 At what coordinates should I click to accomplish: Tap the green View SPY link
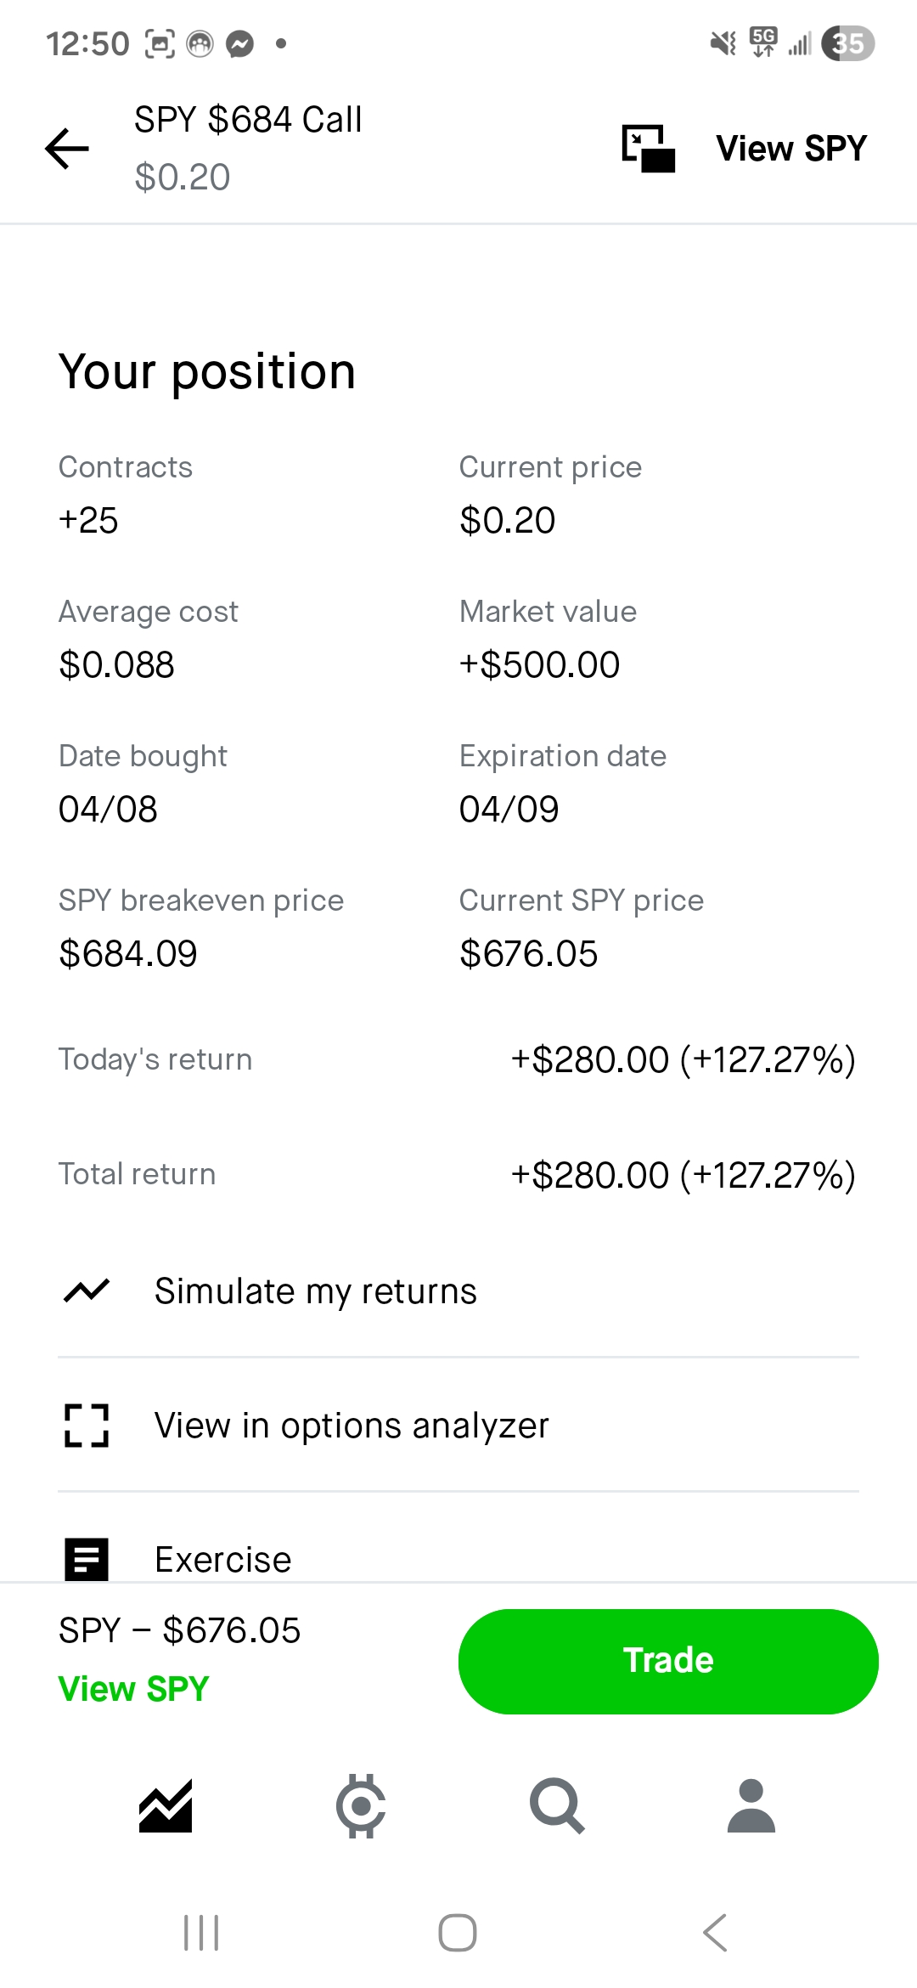pyautogui.click(x=133, y=1689)
